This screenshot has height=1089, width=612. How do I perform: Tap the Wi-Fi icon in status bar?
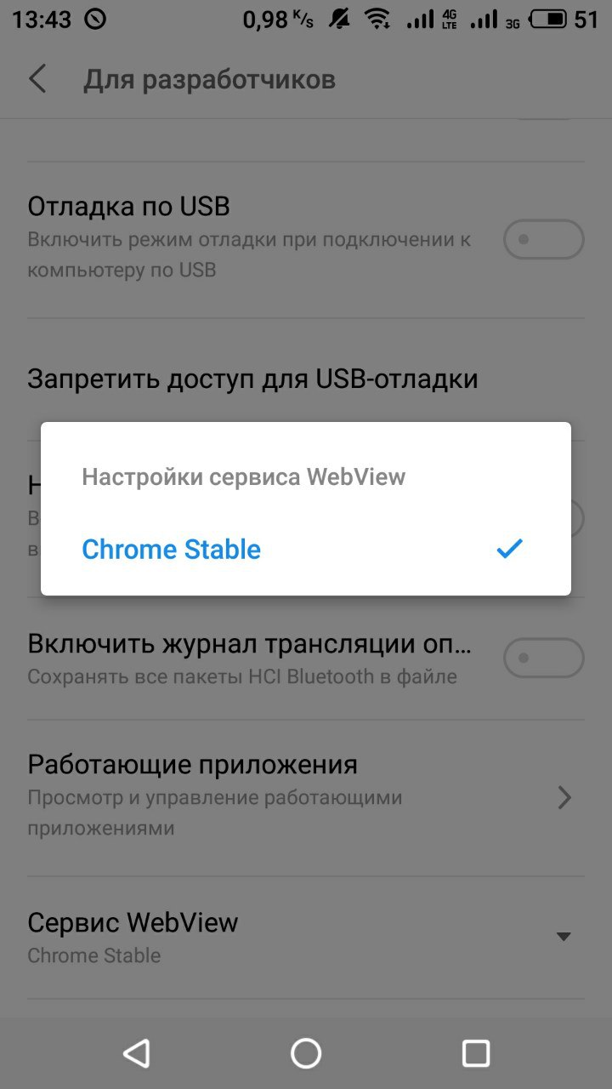(x=377, y=19)
